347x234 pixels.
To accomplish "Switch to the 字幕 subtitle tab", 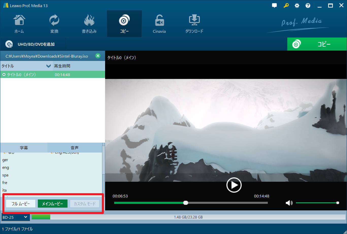I will 24,147.
